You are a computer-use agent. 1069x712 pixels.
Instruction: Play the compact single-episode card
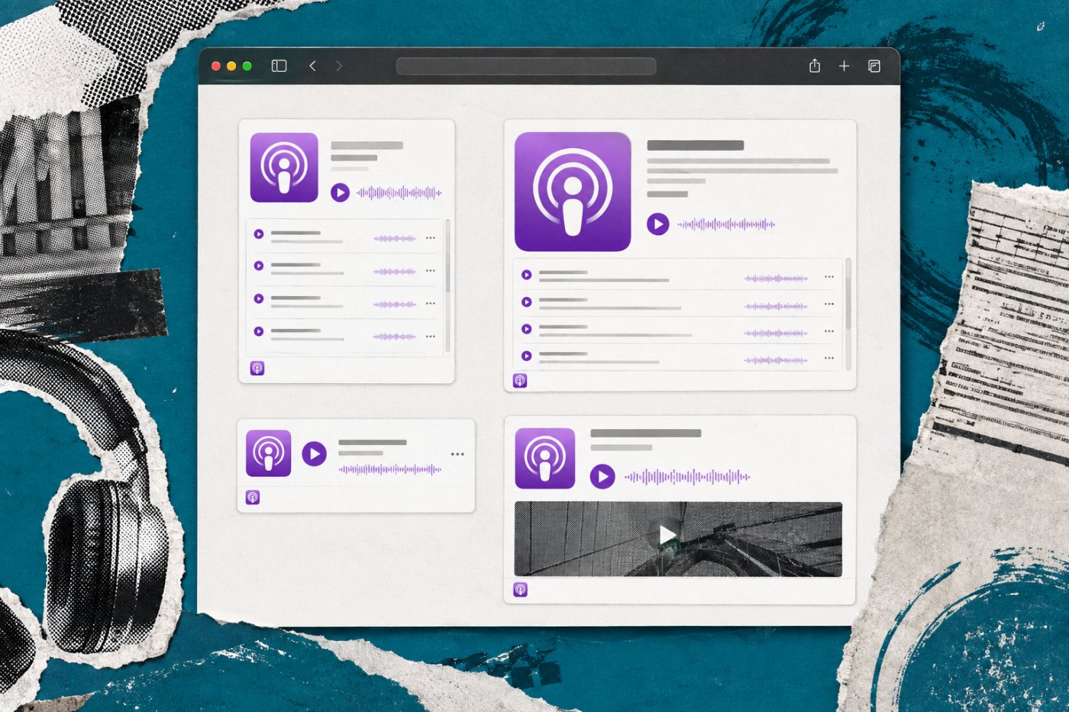(314, 454)
